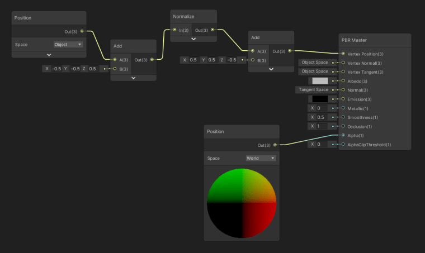Click Alpha(1) port on PBR Master
Screen dimensions: 425x253
343,135
